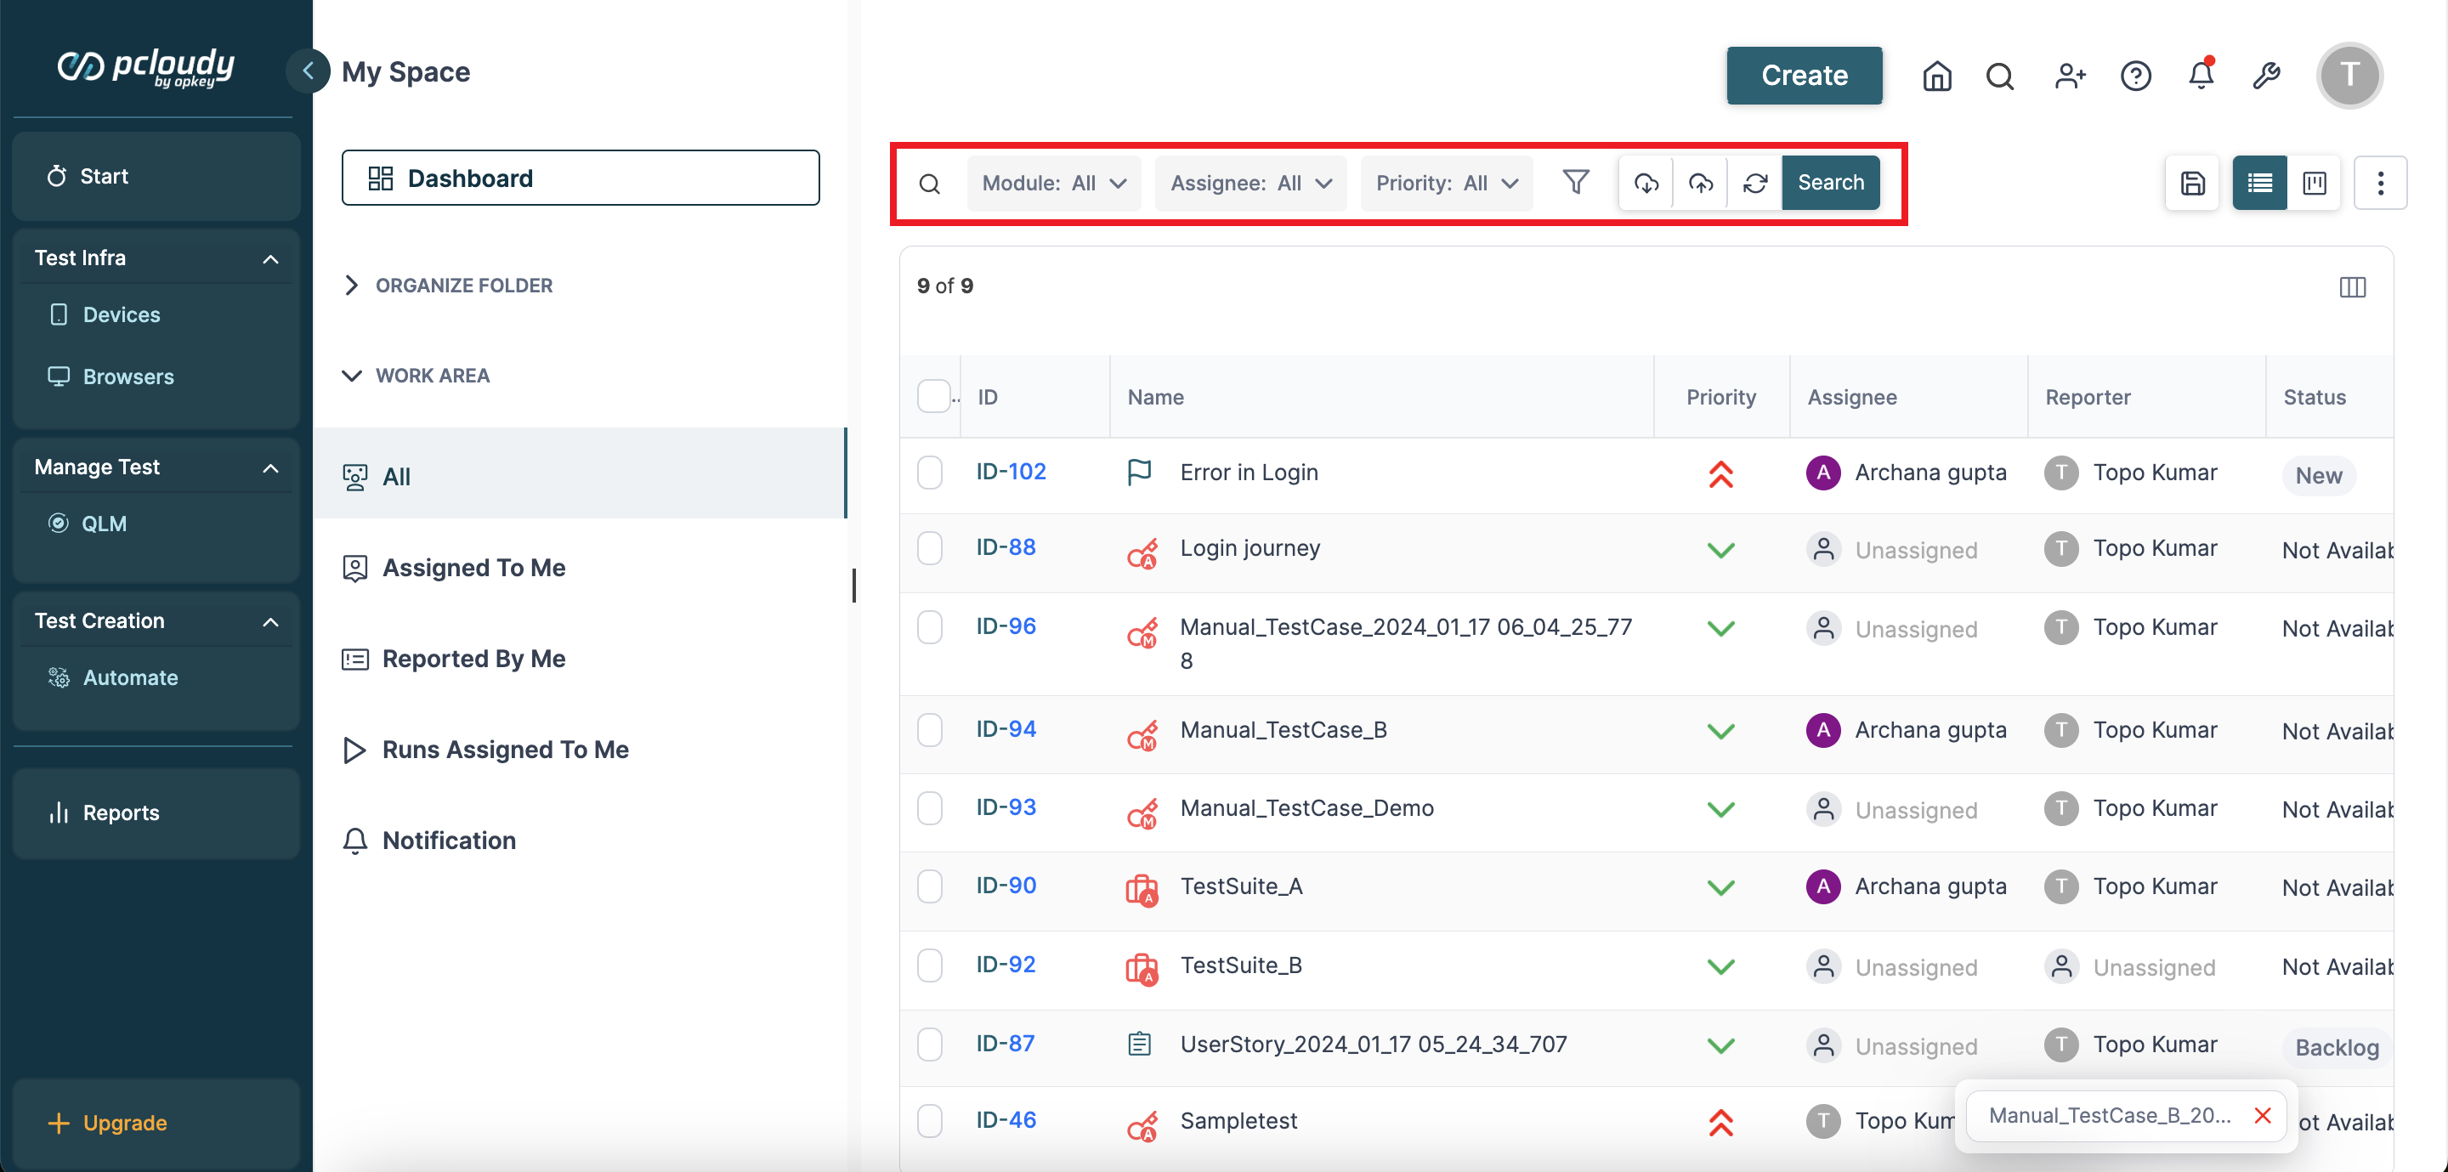This screenshot has height=1172, width=2448.
Task: Check the checkbox for ID-94
Action: tap(929, 730)
